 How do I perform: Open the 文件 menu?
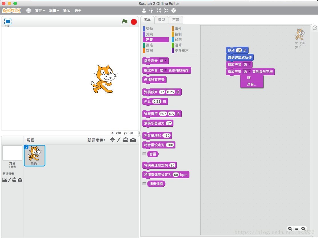40,11
